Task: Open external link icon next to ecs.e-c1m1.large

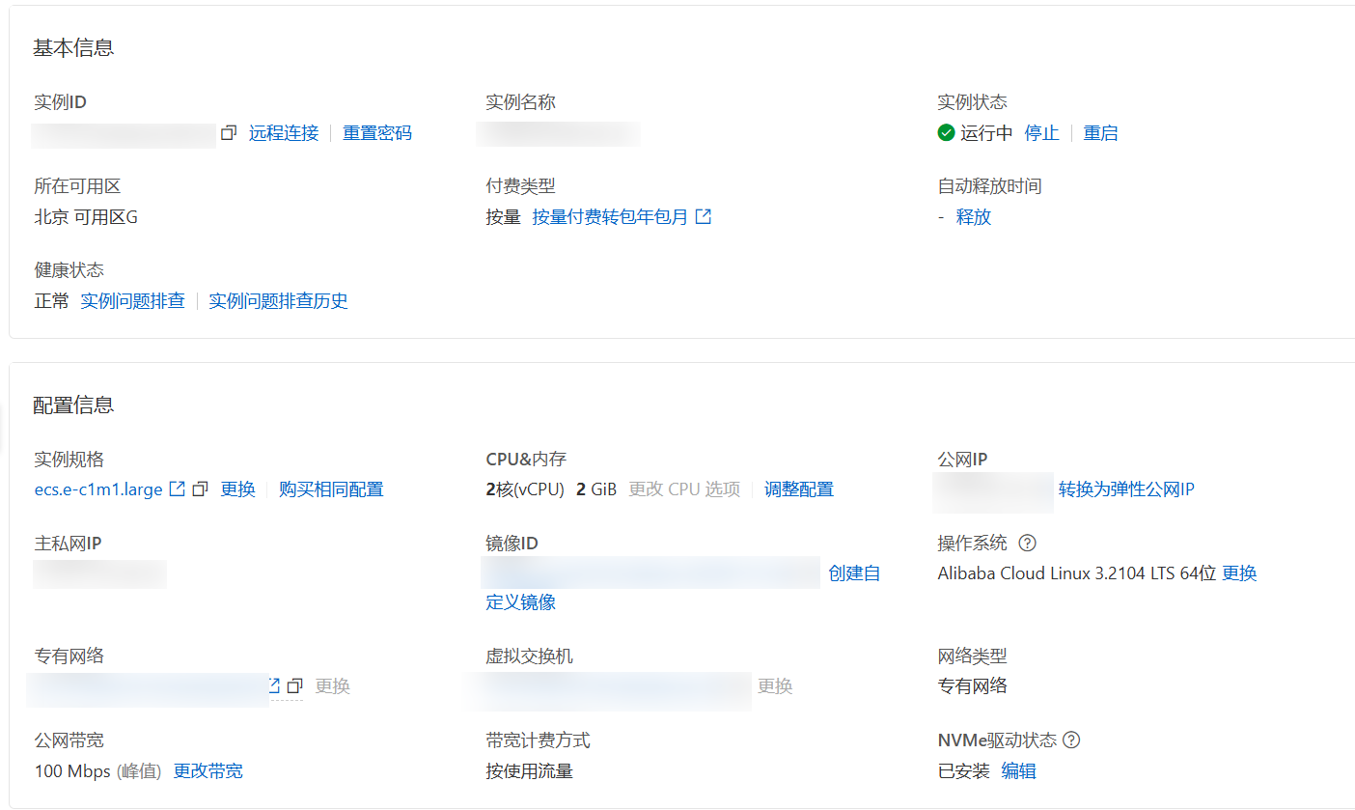Action: pos(177,489)
